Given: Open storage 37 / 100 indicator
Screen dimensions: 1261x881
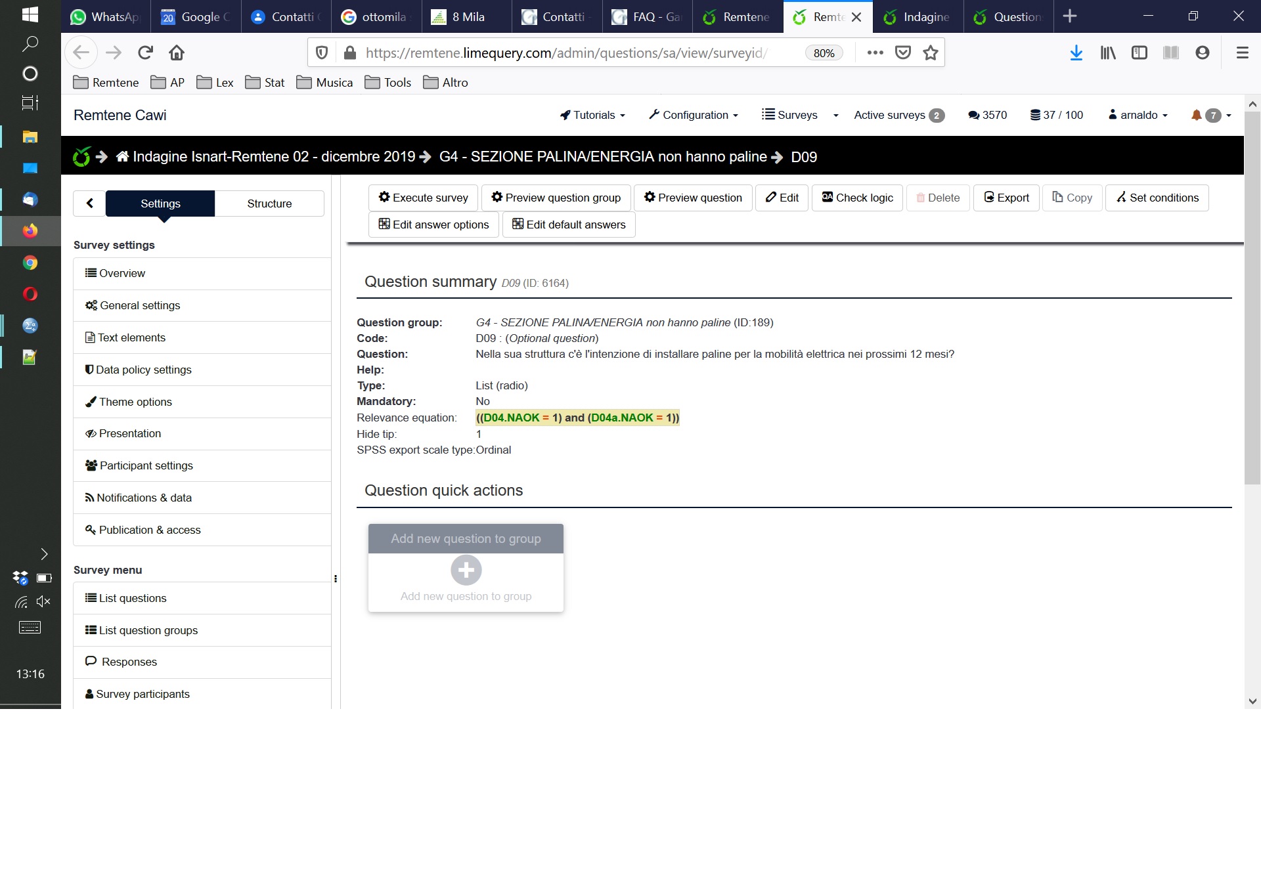Looking at the screenshot, I should [1056, 115].
